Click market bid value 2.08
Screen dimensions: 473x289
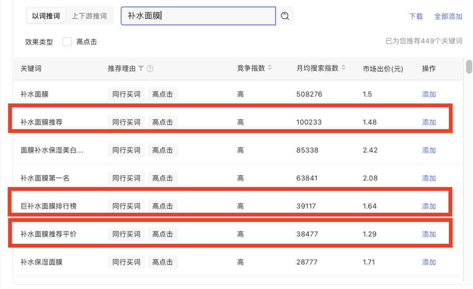370,178
